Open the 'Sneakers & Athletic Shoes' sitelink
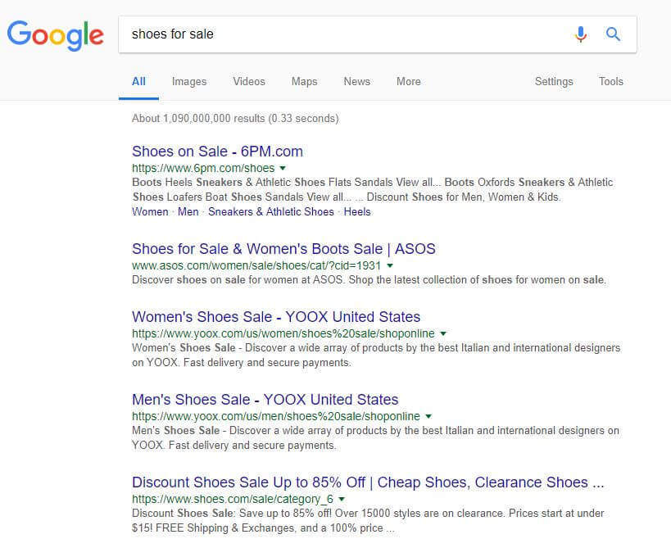 coord(271,212)
